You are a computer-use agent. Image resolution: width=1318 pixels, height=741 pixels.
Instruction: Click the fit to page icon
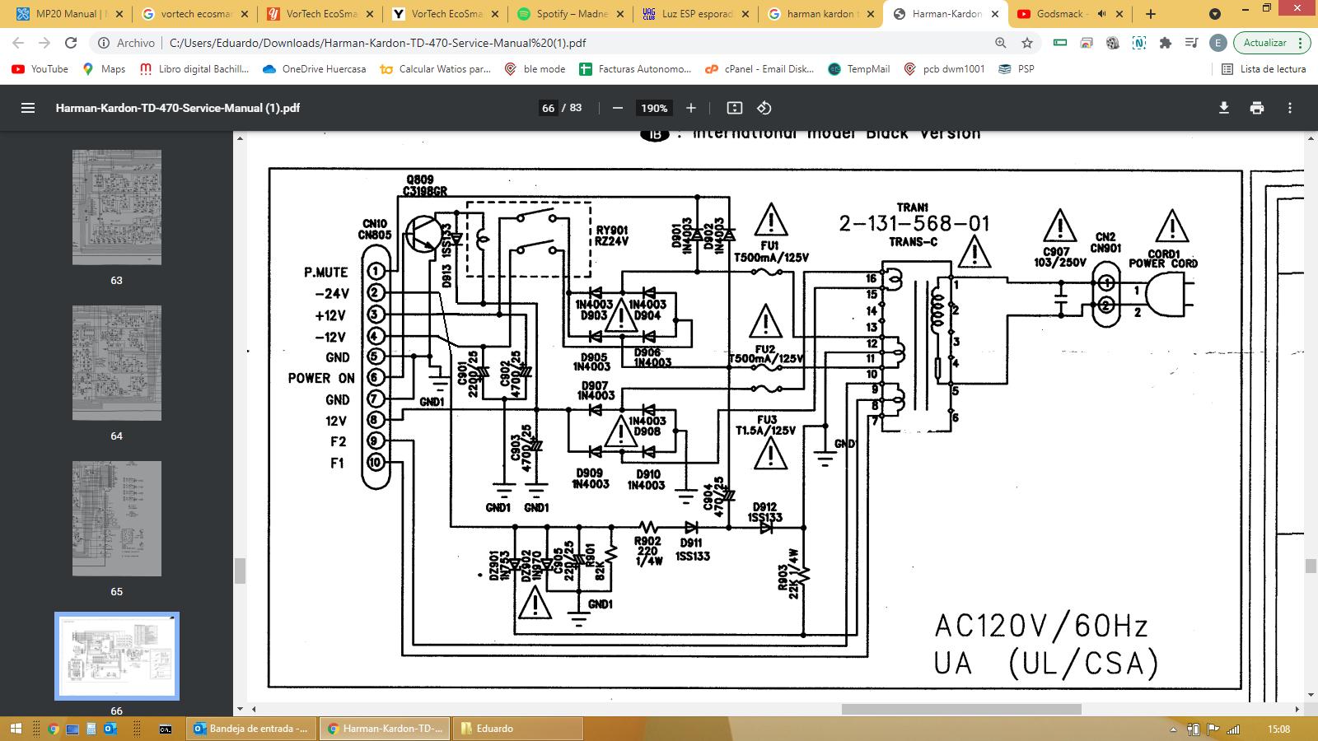(735, 108)
